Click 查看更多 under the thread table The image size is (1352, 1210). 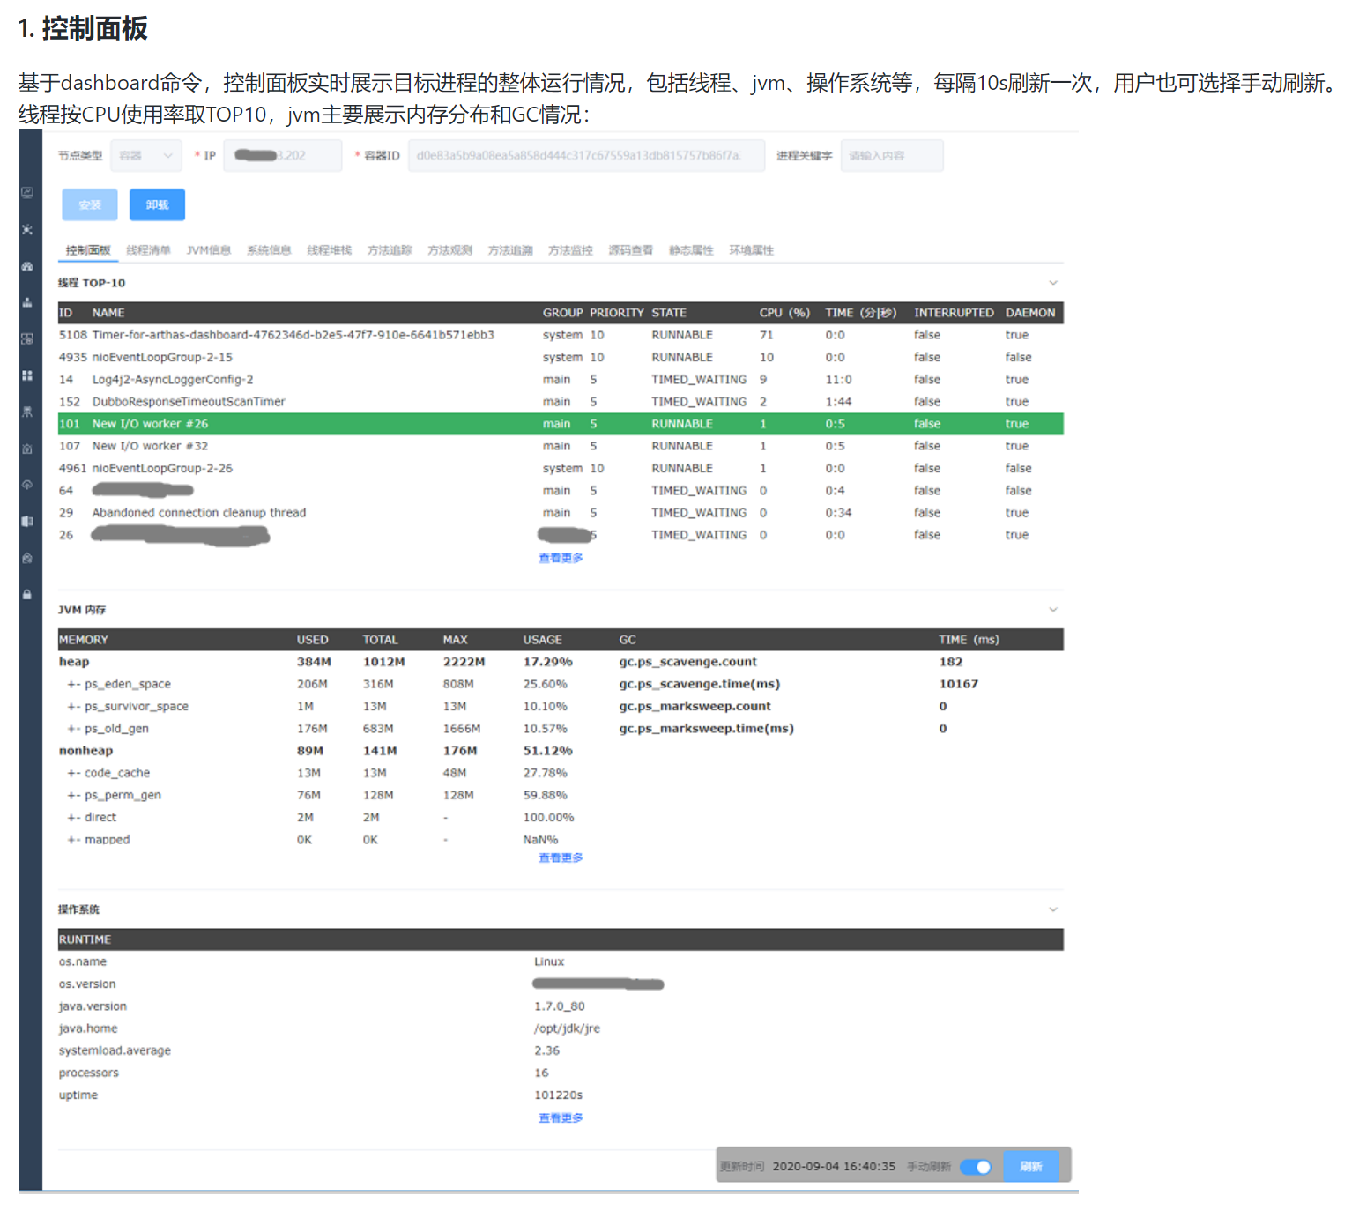(561, 558)
